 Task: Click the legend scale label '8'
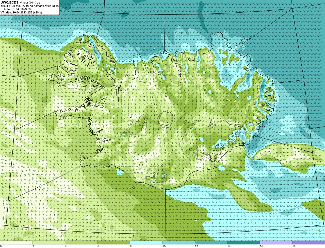131,246
